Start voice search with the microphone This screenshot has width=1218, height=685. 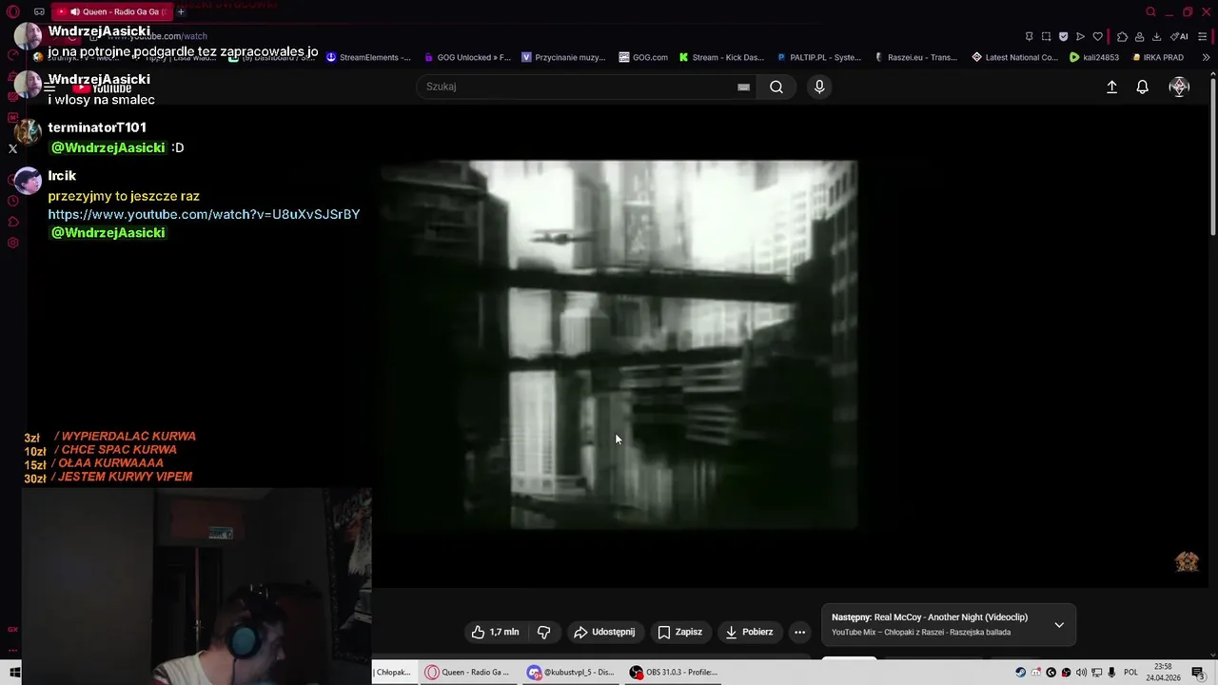819,87
